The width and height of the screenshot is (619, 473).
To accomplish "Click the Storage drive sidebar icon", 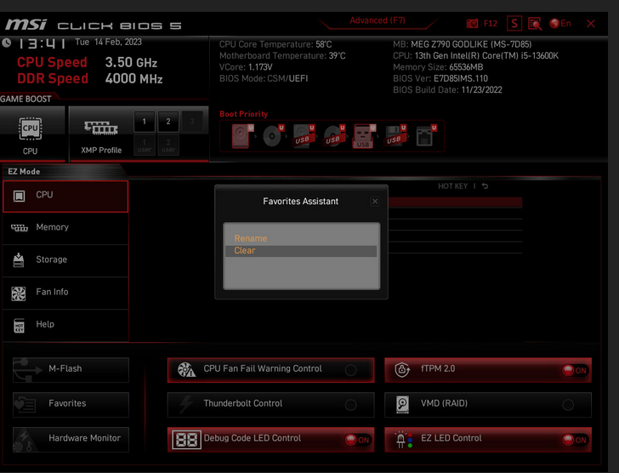I will (19, 260).
